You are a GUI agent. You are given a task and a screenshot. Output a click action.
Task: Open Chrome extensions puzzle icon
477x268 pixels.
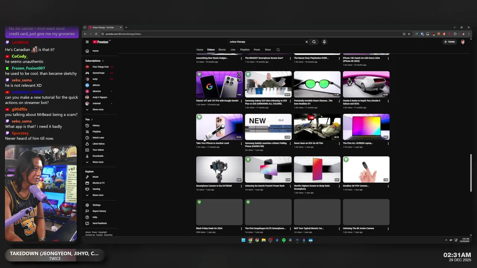click(455, 34)
